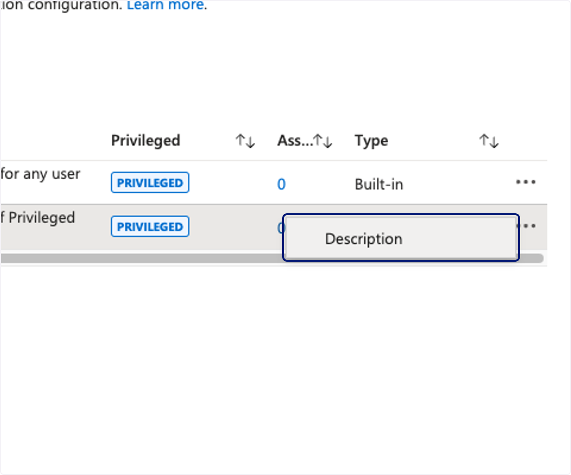The width and height of the screenshot is (571, 475).
Task: Click the Built-in type cell
Action: point(379,184)
